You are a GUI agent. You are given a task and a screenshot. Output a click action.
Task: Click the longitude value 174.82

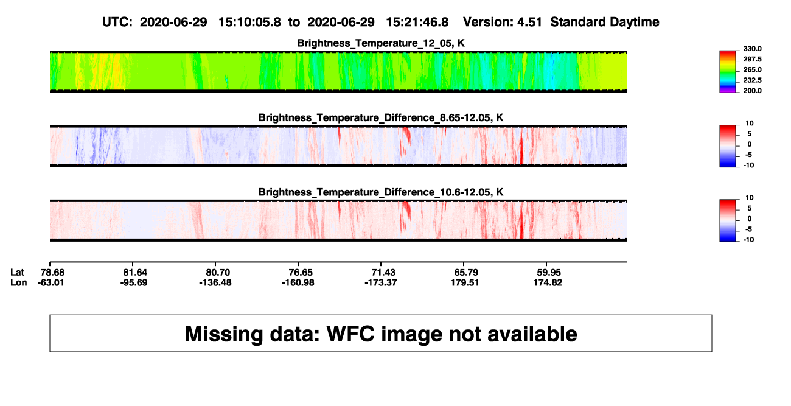[546, 282]
